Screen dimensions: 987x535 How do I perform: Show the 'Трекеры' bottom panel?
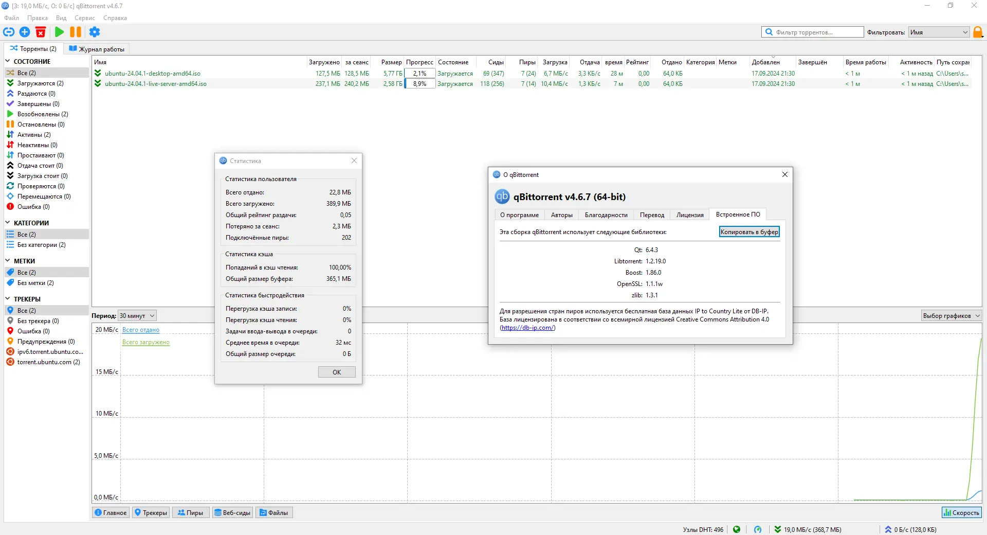pyautogui.click(x=151, y=513)
